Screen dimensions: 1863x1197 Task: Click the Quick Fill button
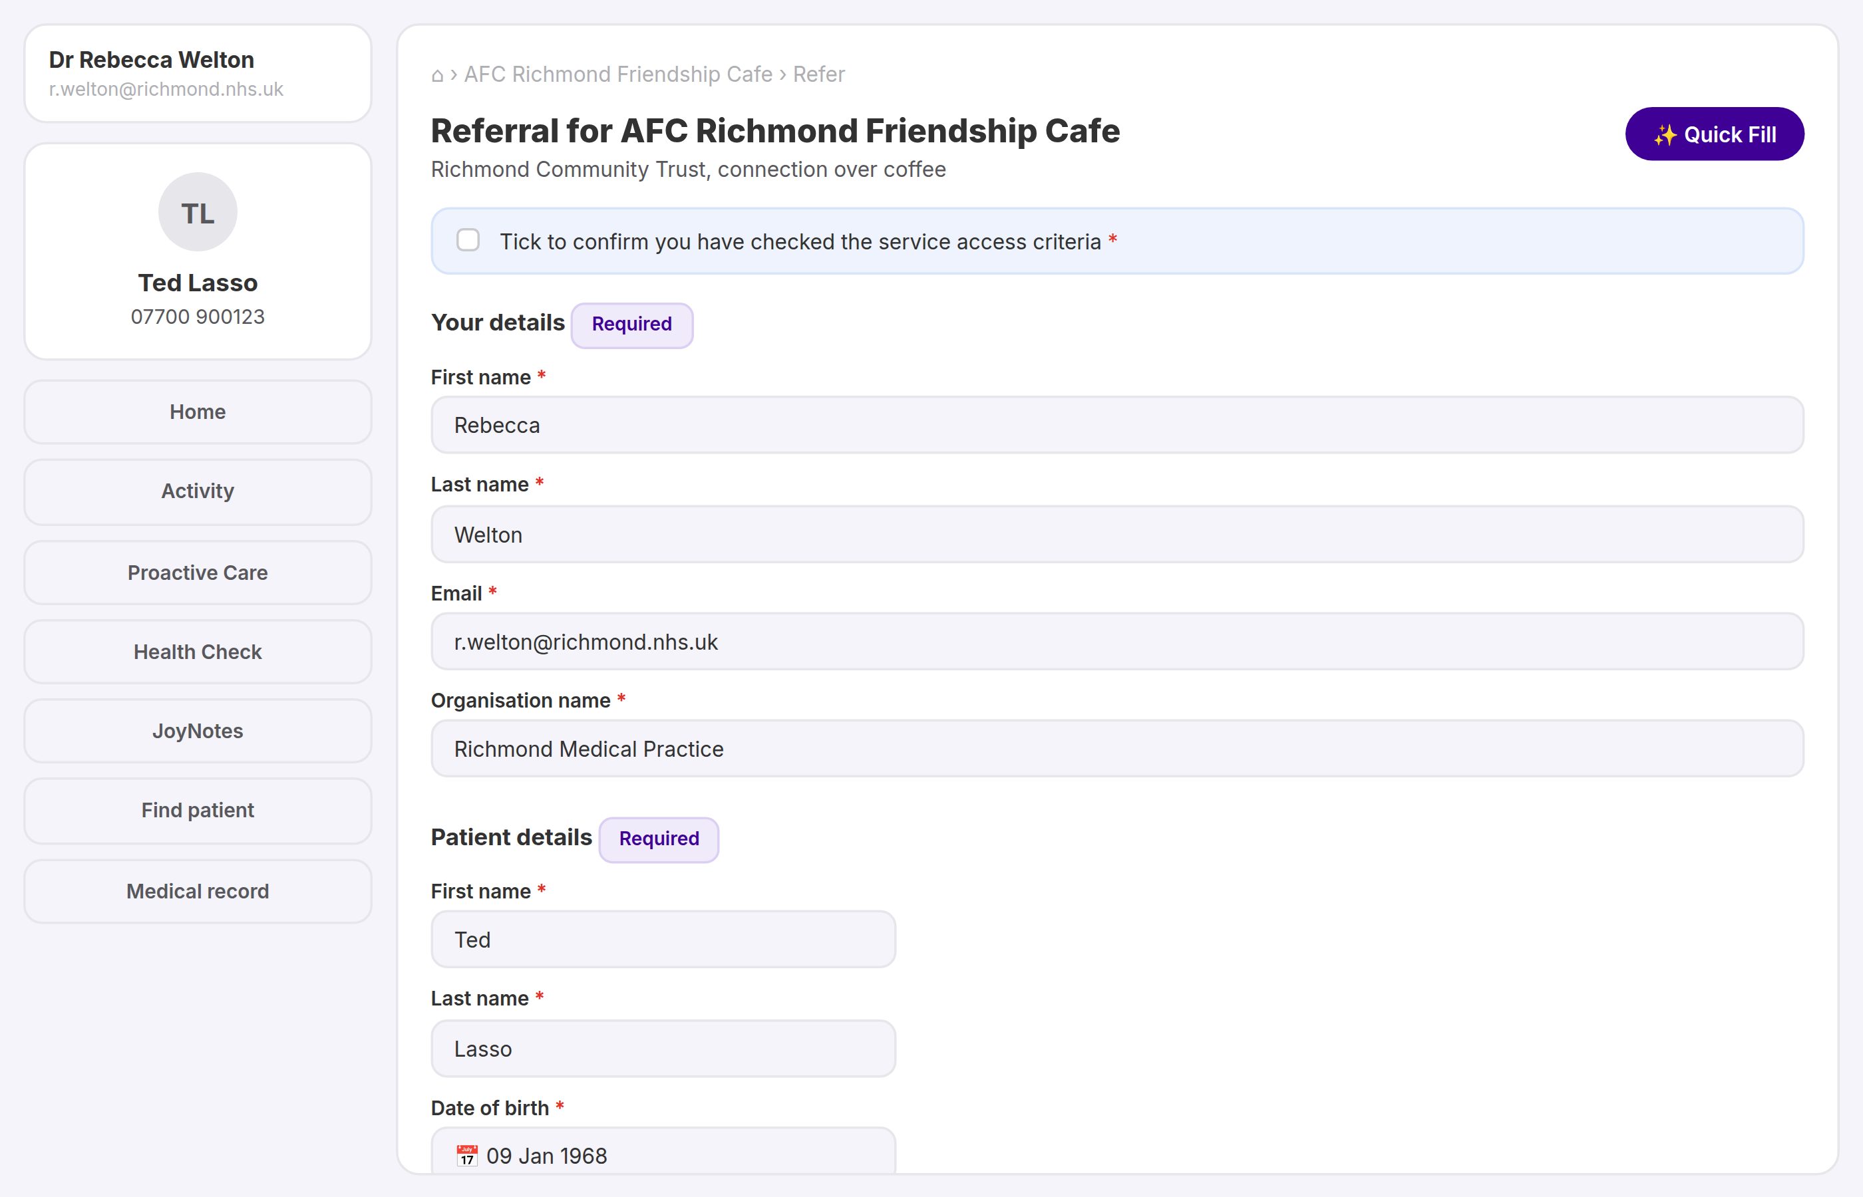[x=1714, y=134]
